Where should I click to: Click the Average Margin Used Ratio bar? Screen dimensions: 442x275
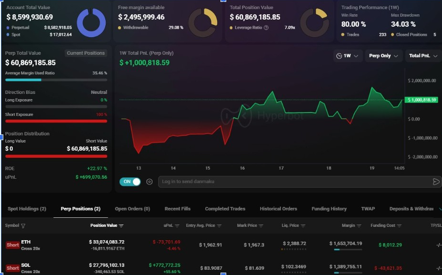tap(56, 80)
